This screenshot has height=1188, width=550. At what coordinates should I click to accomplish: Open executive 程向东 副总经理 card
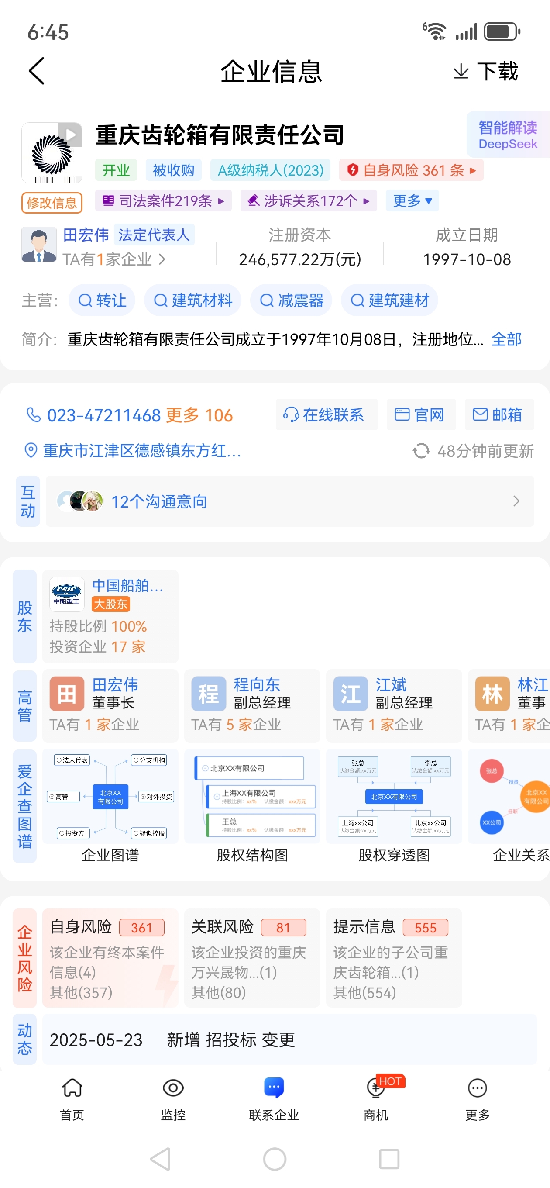tap(252, 706)
